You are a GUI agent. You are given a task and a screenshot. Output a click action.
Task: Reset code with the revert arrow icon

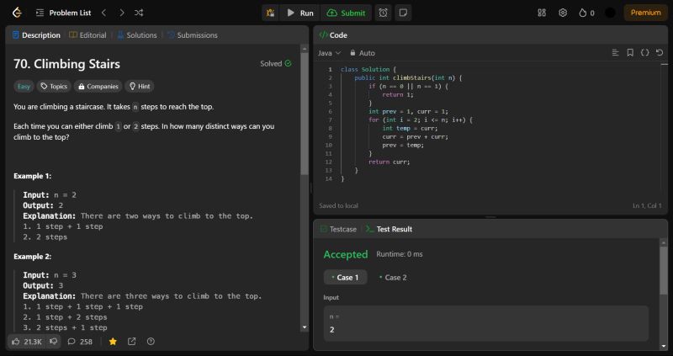click(x=659, y=53)
